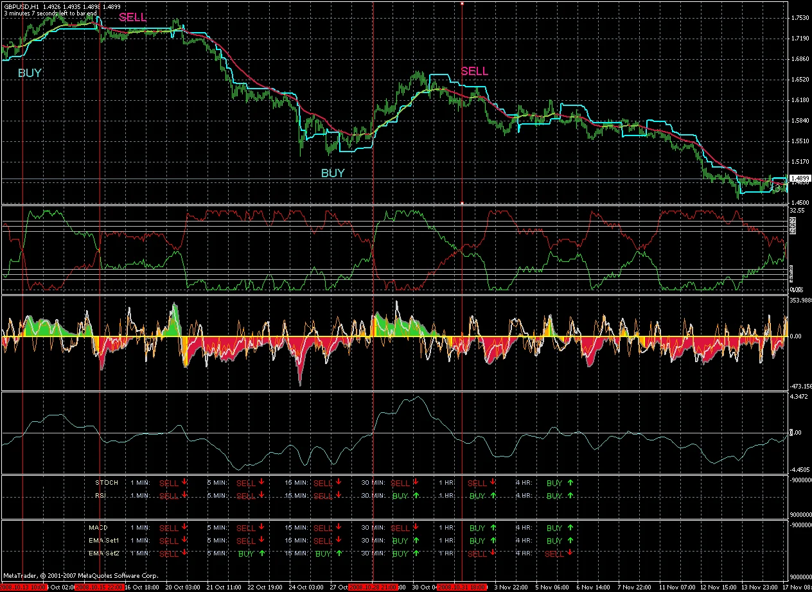Select the EMA Set1 15 MIN sell arrow

(339, 541)
